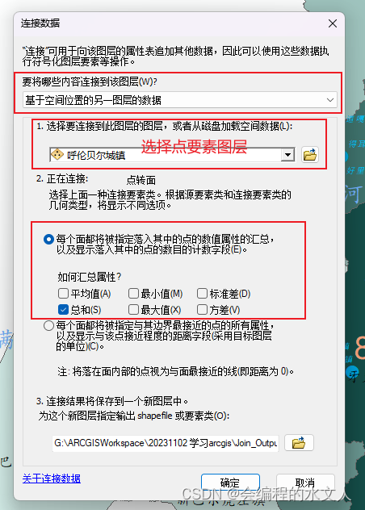Click the 呼伦贝尔城镇 layer combo box
The image size is (365, 510).
(x=172, y=155)
